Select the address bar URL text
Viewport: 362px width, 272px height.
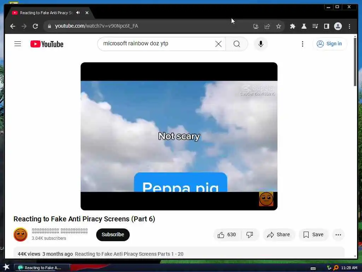coord(97,26)
